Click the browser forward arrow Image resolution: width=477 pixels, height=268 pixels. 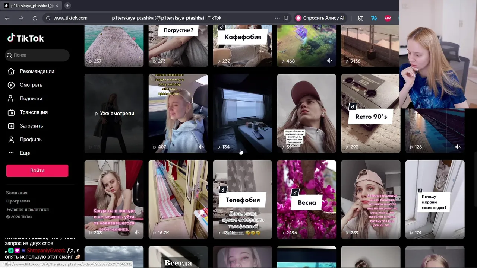pos(21,18)
